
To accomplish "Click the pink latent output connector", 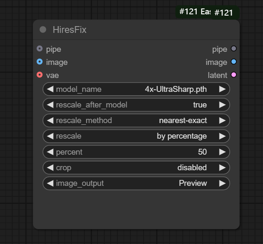I will click(234, 75).
